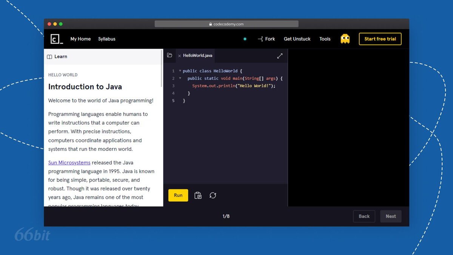The height and width of the screenshot is (255, 453).
Task: Click the Fork branch icon
Action: 260,39
